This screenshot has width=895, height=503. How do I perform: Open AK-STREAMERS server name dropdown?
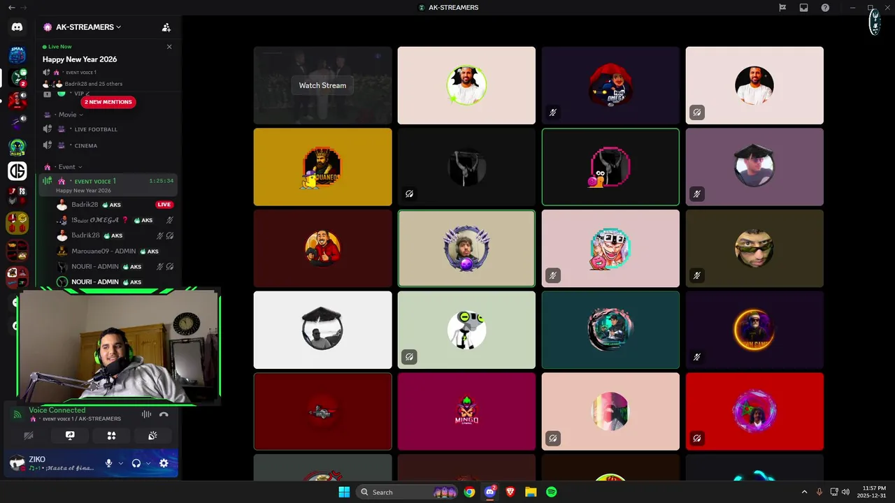click(x=83, y=27)
